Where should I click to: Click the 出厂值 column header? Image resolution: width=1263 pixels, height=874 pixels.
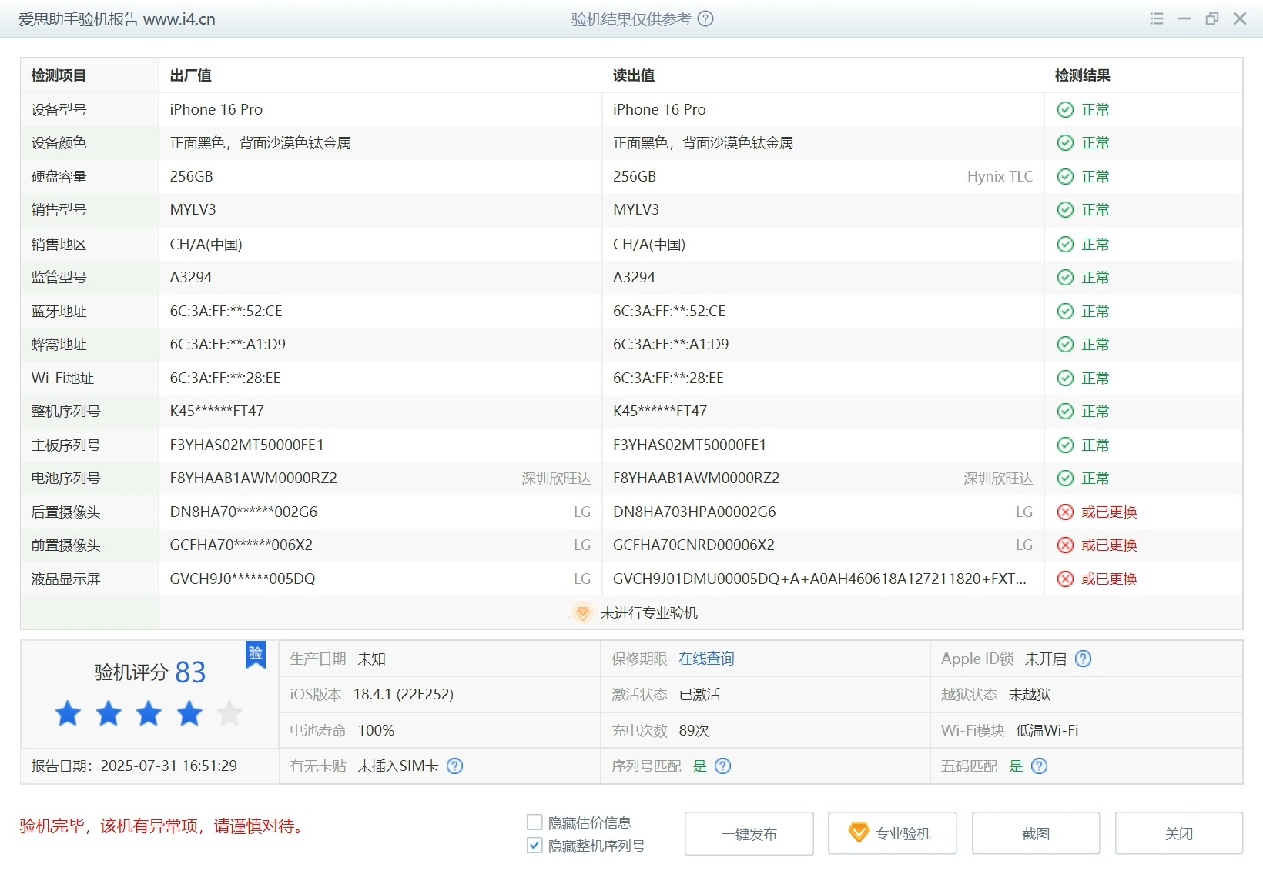pos(191,76)
